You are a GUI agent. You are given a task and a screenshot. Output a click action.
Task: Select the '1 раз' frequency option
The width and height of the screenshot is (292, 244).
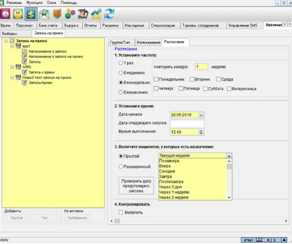[121, 63]
